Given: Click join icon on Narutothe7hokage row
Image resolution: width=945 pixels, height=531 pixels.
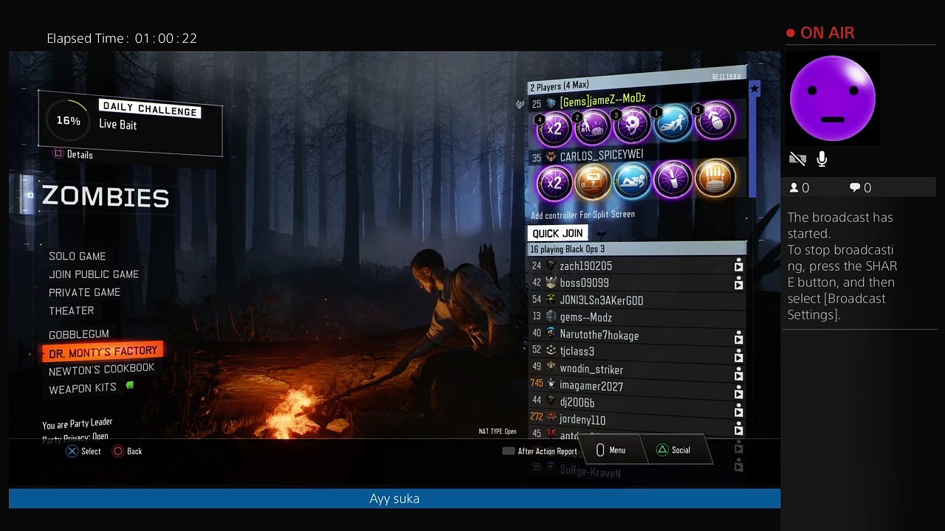Looking at the screenshot, I should pyautogui.click(x=738, y=339).
